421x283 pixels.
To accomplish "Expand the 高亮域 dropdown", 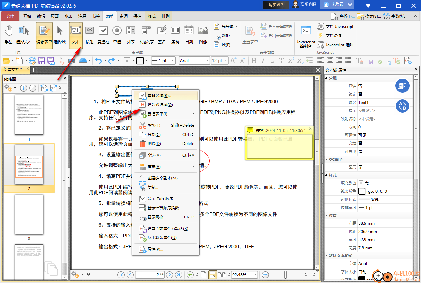I will pyautogui.click(x=236, y=26).
